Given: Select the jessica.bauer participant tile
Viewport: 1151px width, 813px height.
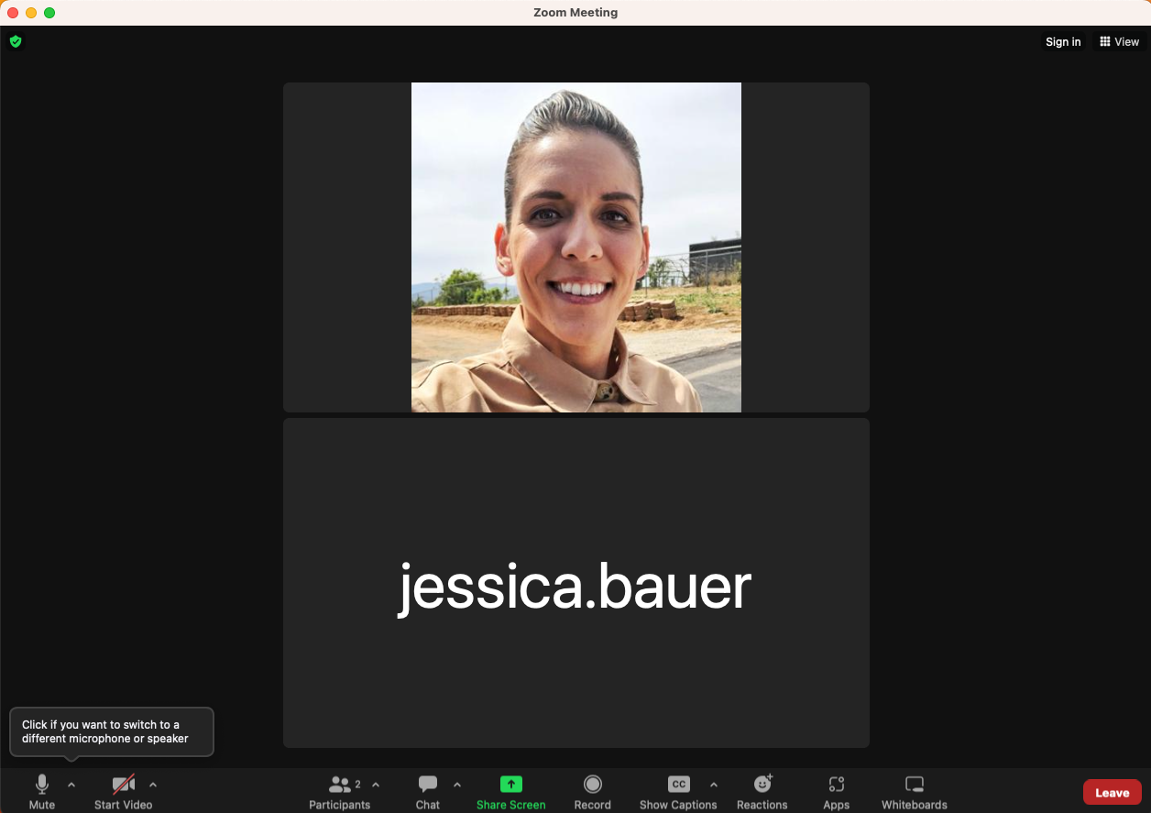Looking at the screenshot, I should coord(576,583).
